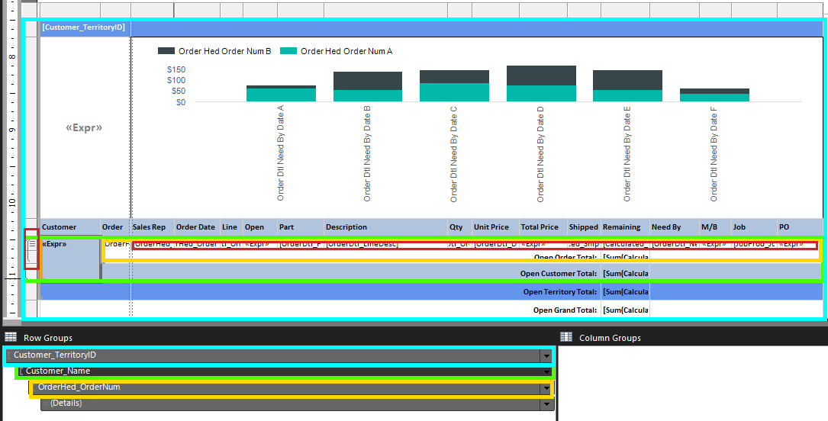The width and height of the screenshot is (828, 421).
Task: Open Customer_Name group dropdown arrow
Action: (x=546, y=372)
